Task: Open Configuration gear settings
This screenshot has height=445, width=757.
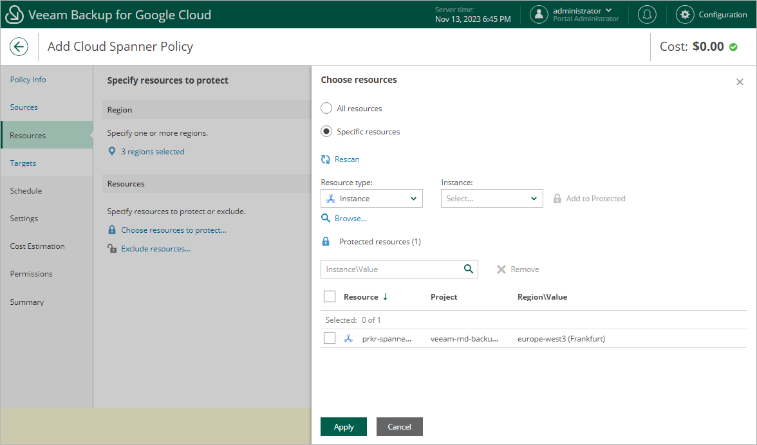Action: point(685,15)
